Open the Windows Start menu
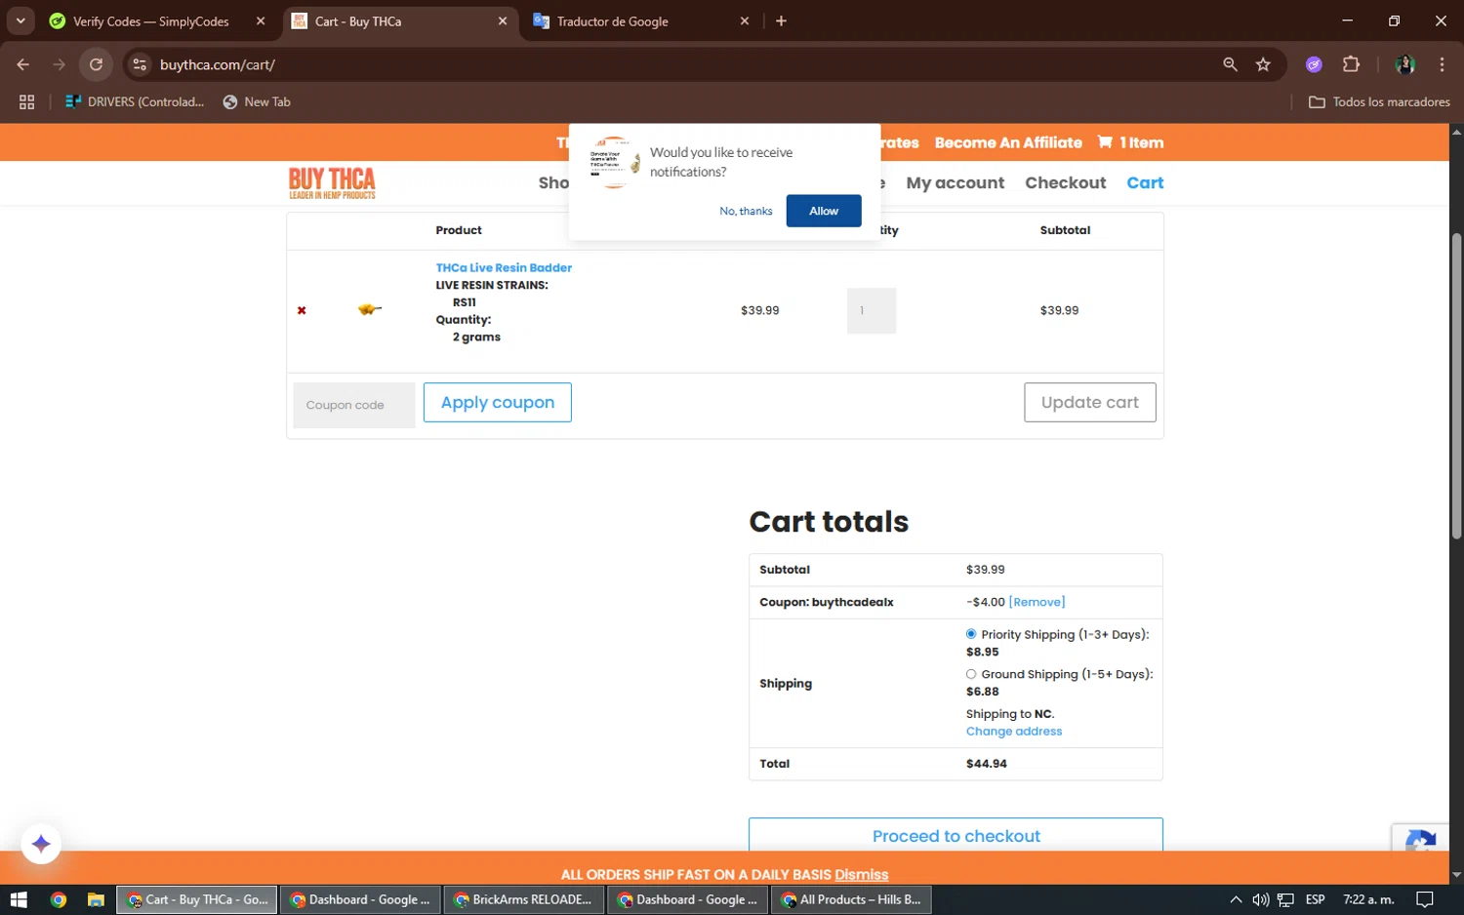Screen dimensions: 1464x915 19,899
